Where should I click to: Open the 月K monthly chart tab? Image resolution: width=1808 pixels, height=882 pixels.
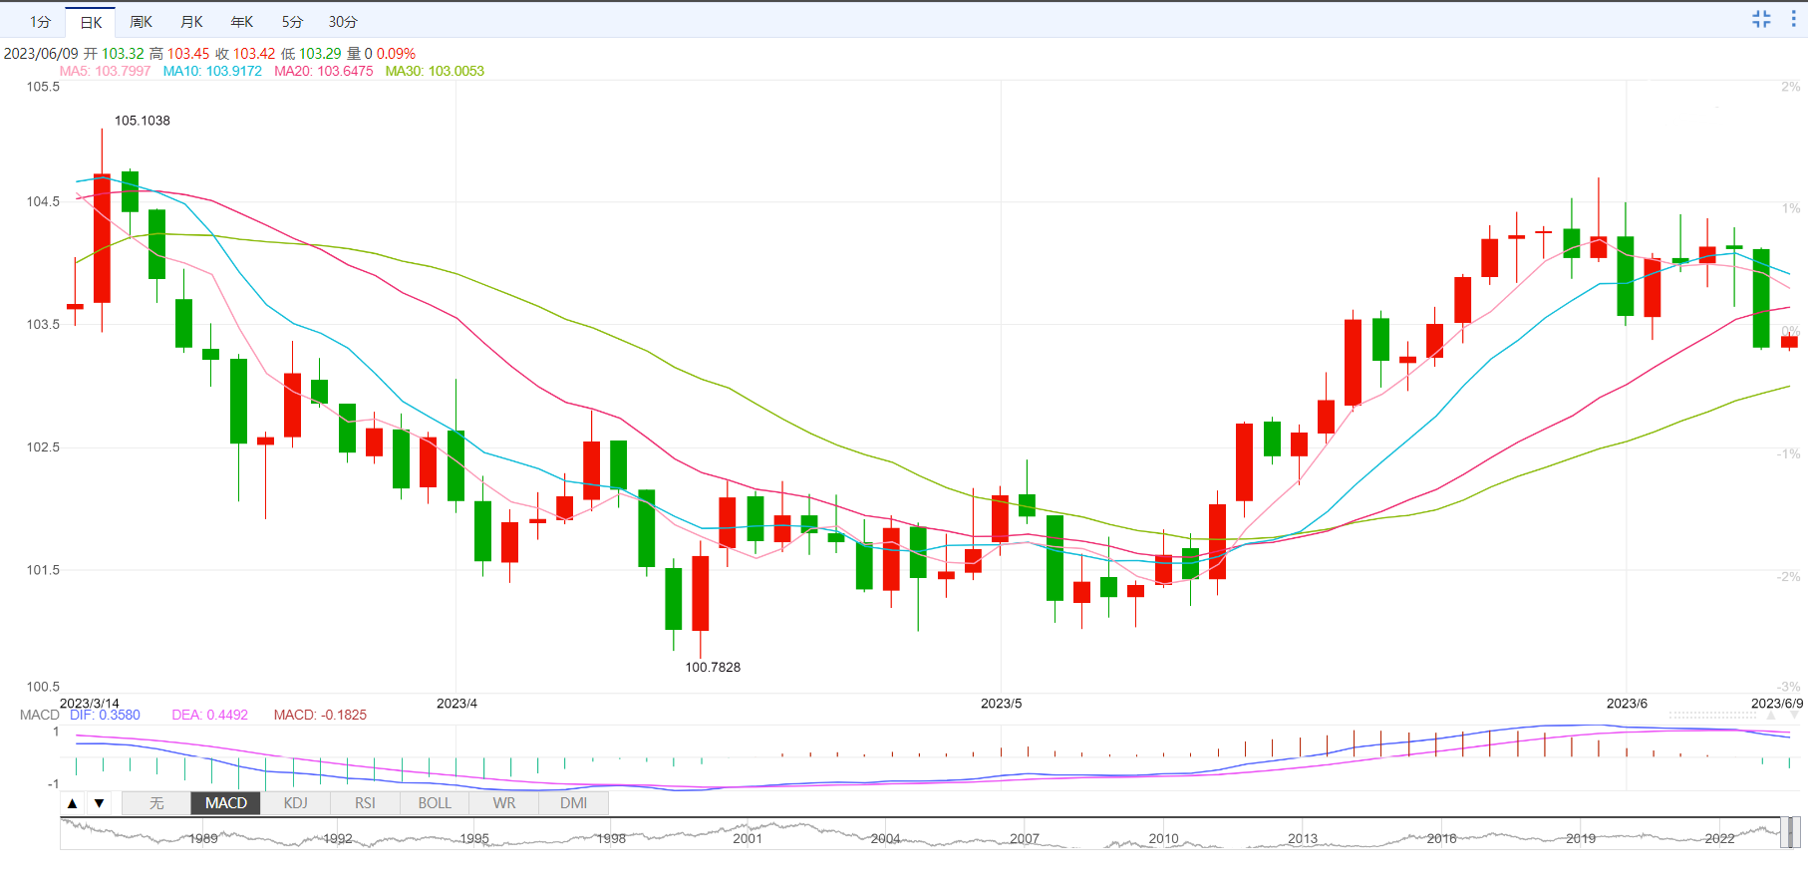click(x=191, y=22)
